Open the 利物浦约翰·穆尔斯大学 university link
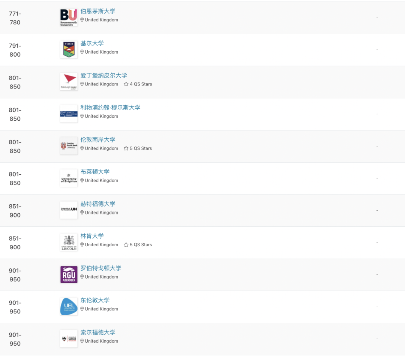The height and width of the screenshot is (358, 405). coord(110,107)
